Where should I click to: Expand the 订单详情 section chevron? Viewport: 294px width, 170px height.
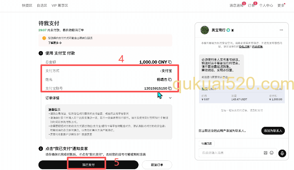click(x=170, y=98)
